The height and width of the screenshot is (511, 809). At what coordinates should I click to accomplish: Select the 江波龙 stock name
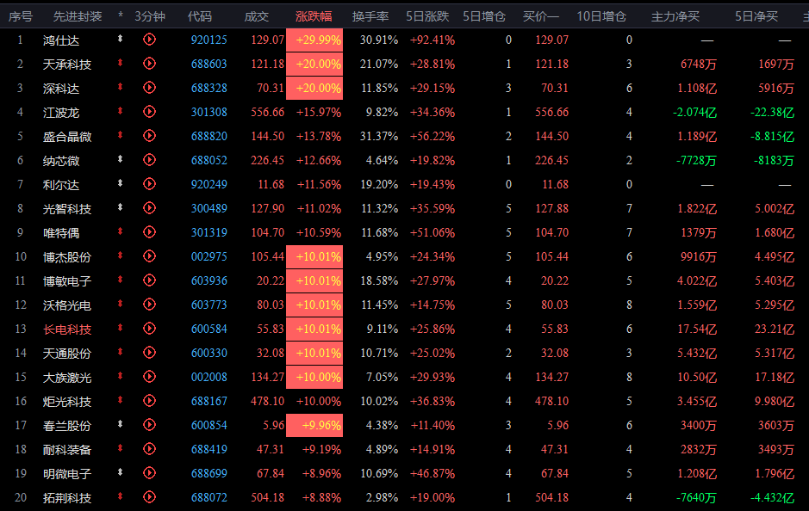[61, 113]
